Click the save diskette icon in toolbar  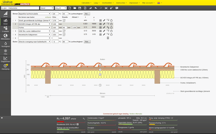(80, 8)
